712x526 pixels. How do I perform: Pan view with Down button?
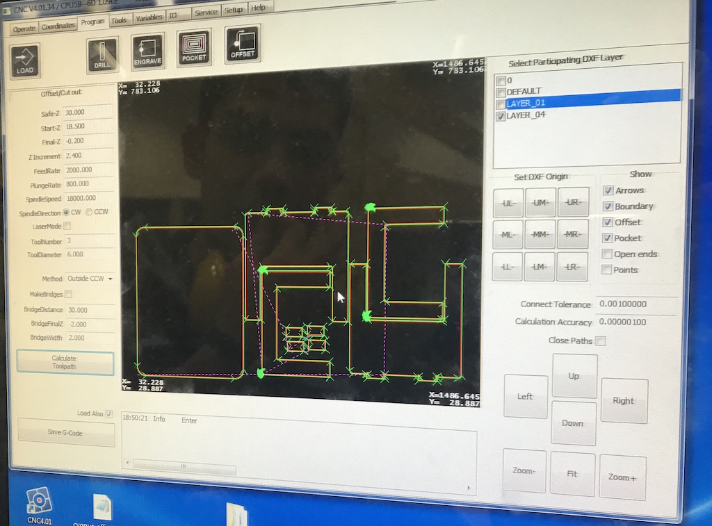click(573, 423)
